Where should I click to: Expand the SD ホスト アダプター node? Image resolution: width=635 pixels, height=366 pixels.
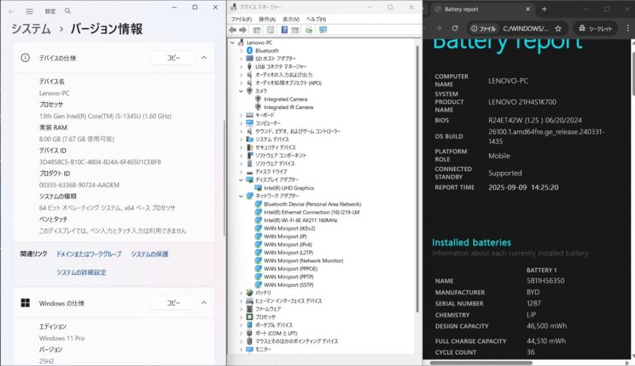coord(241,58)
